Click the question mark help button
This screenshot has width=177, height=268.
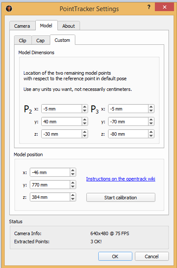(149, 7)
